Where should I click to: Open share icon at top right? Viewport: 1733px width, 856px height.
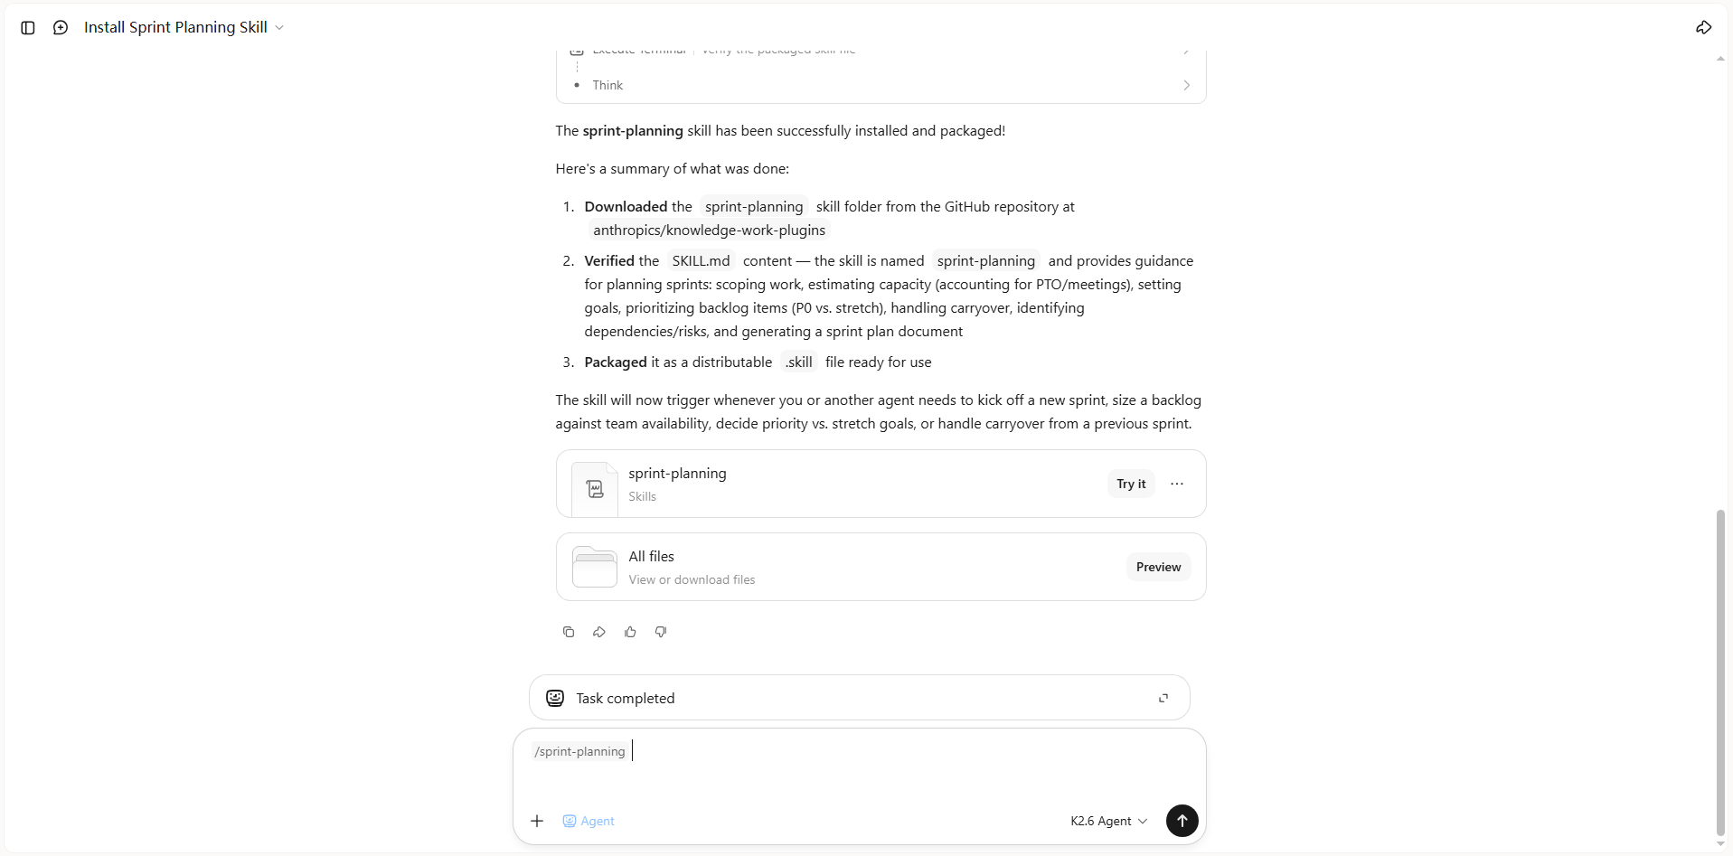1703,28
